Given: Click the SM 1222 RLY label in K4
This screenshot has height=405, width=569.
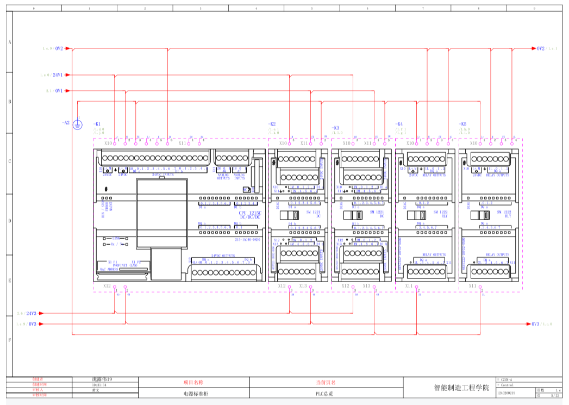Looking at the screenshot, I should [x=443, y=214].
